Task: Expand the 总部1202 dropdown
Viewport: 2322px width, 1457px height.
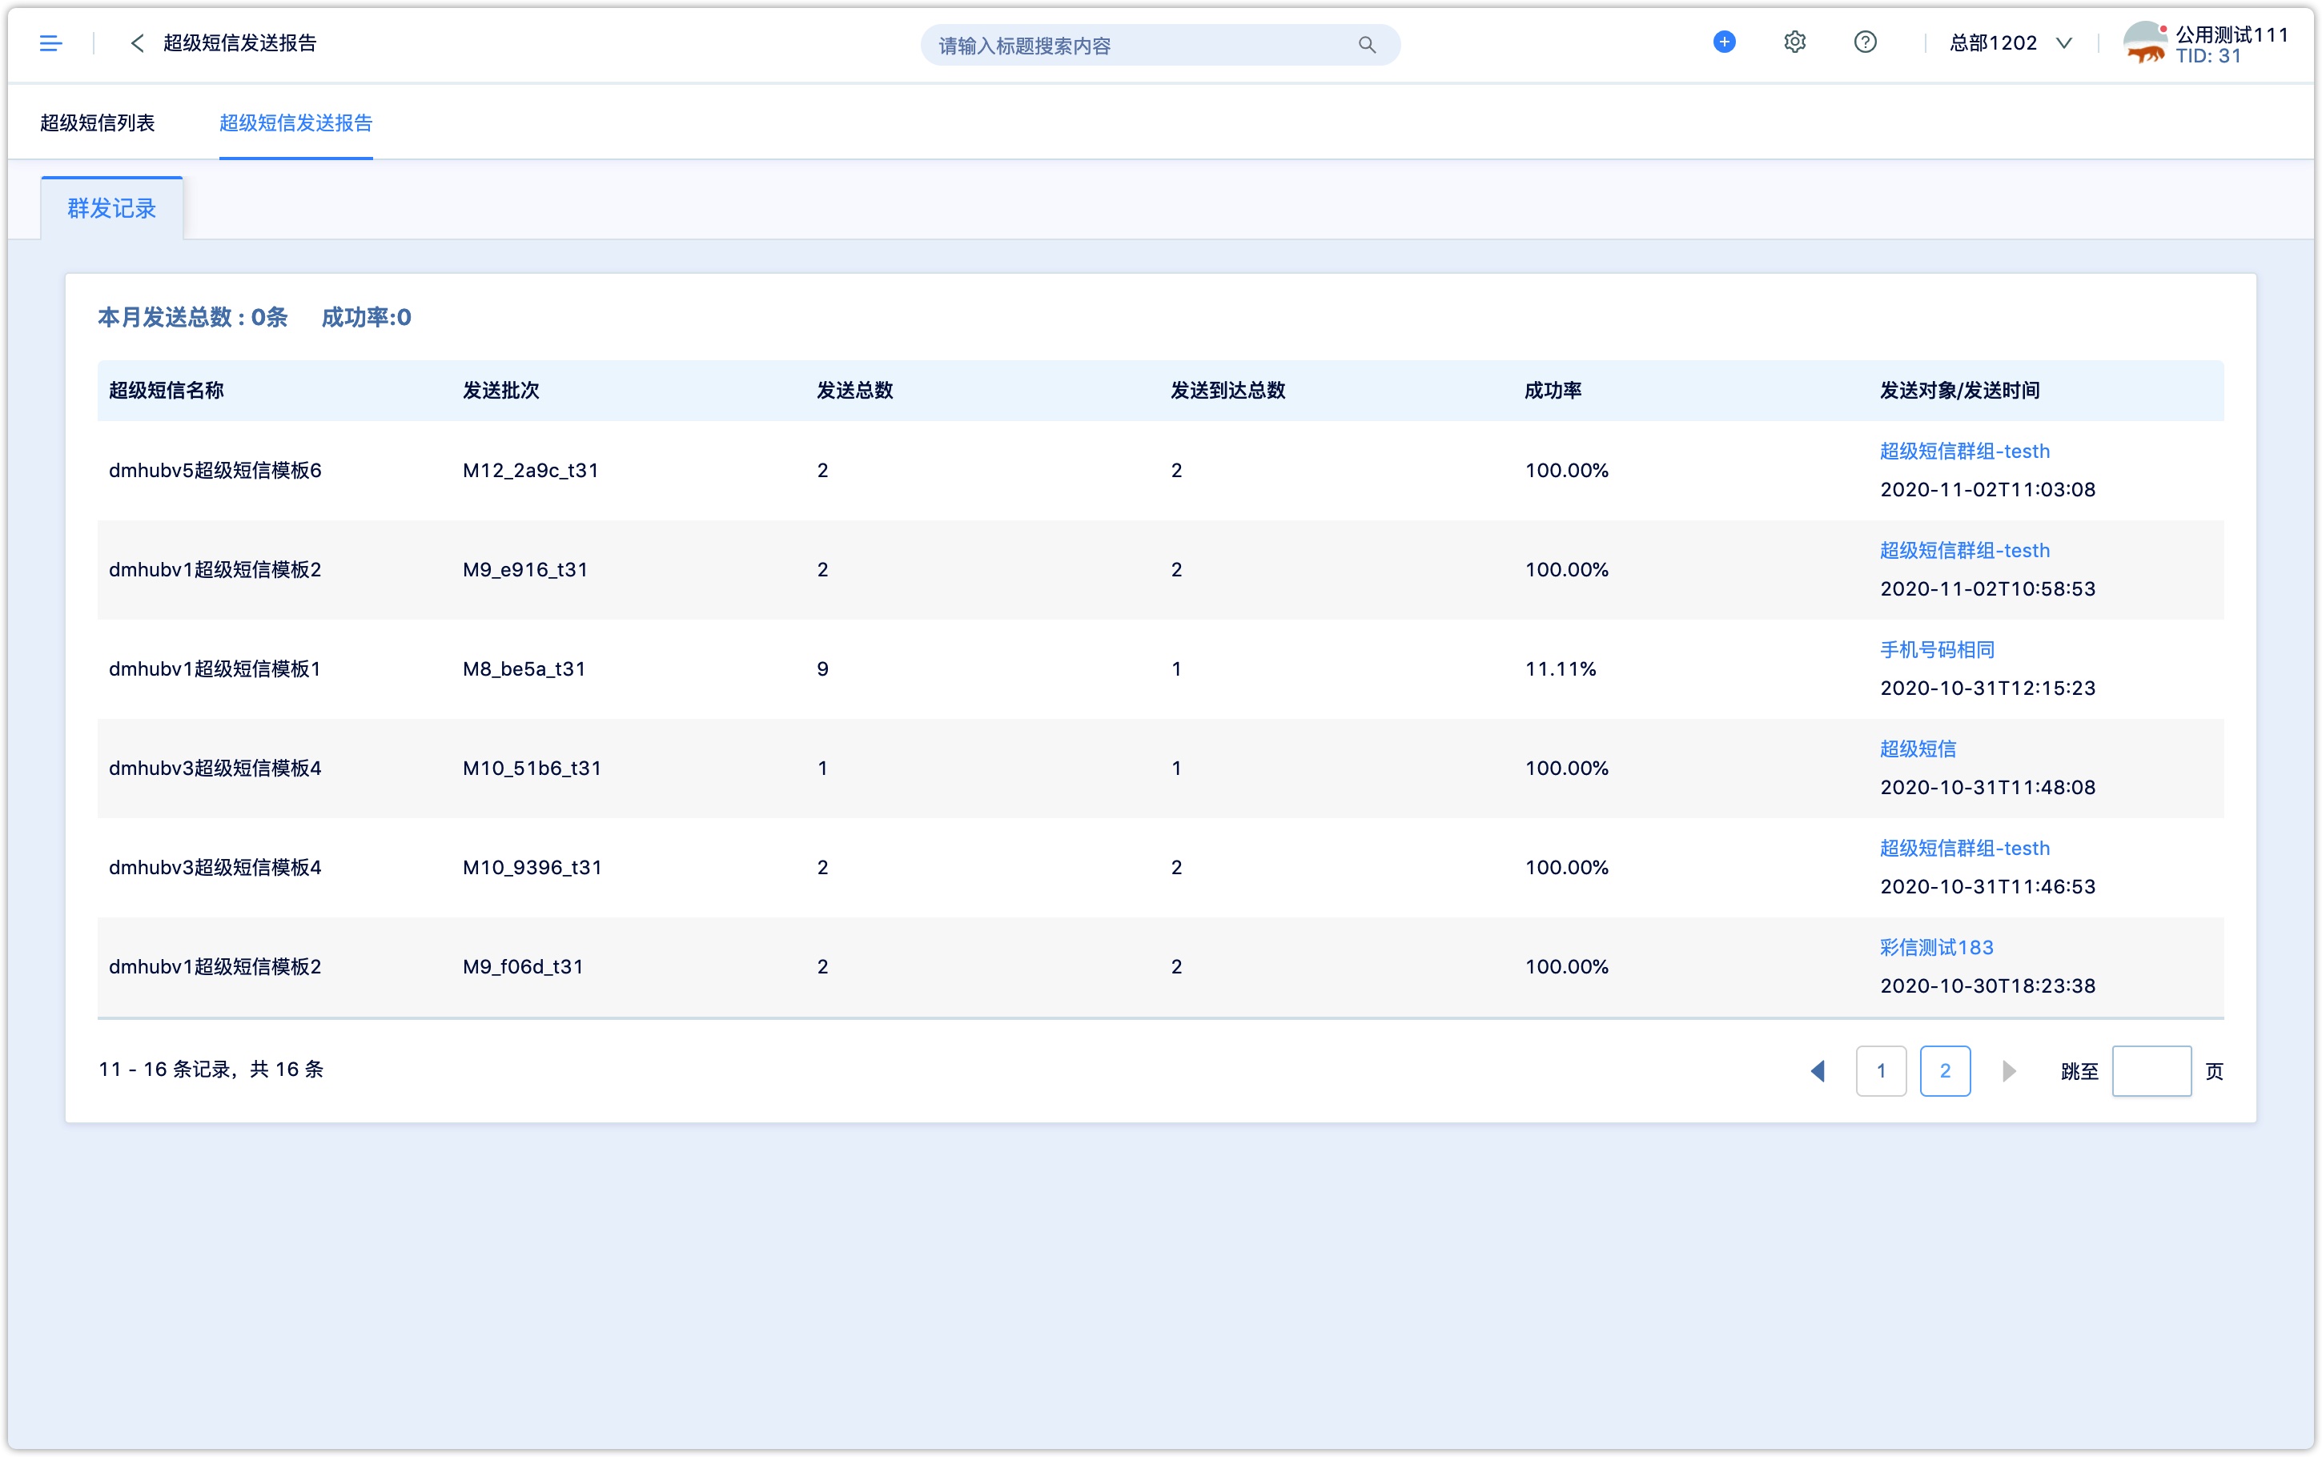Action: (x=2010, y=43)
